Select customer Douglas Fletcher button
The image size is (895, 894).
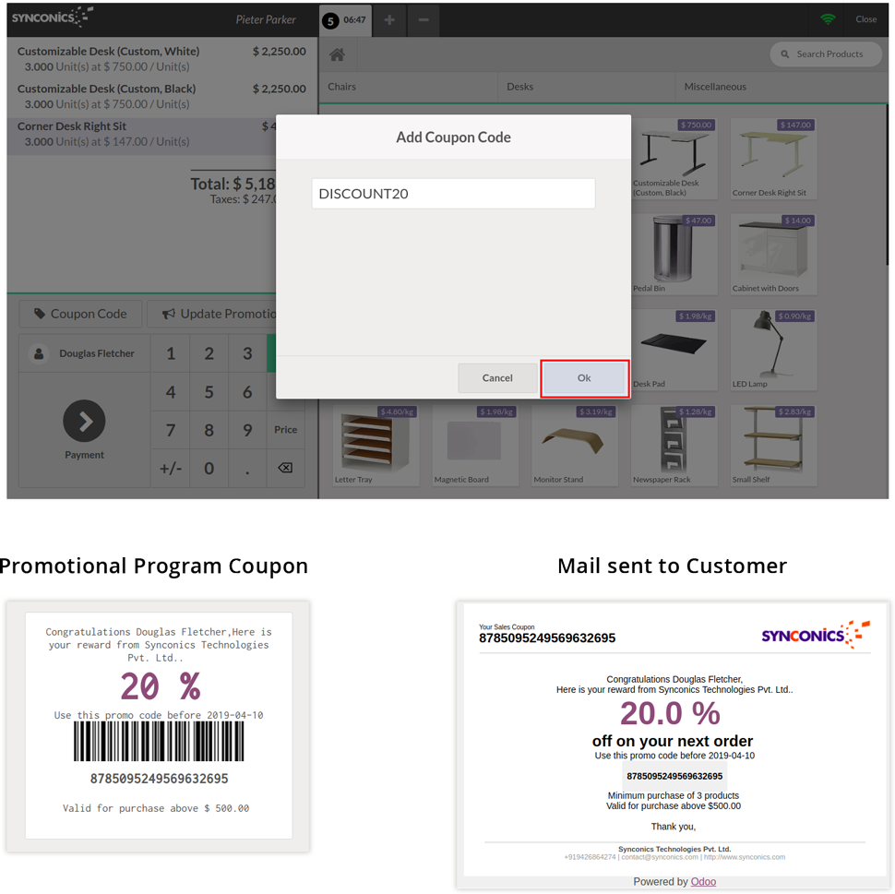point(85,353)
